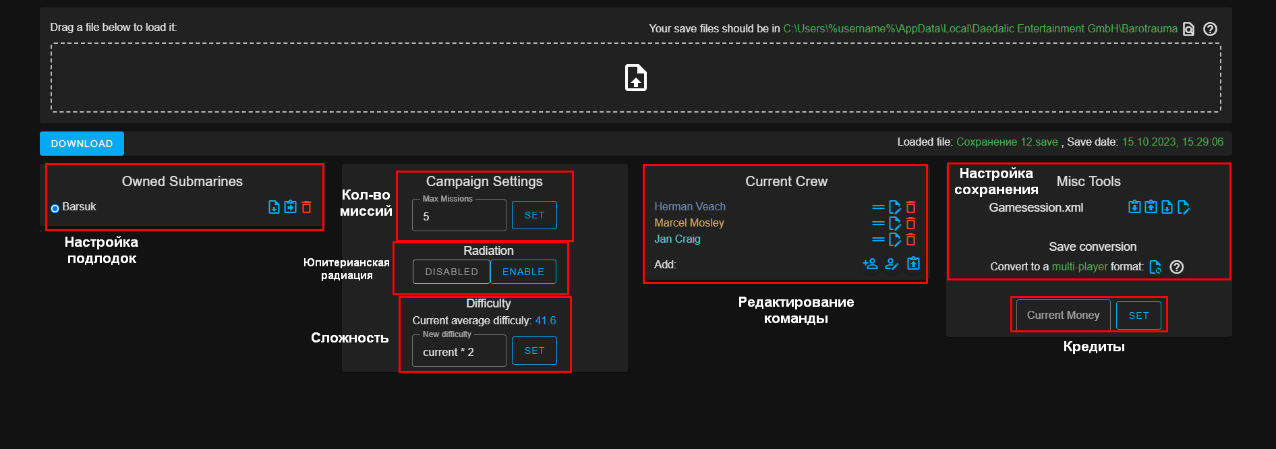Click the reorder handle for Herman Veach
The width and height of the screenshot is (1276, 449).
pyautogui.click(x=878, y=207)
